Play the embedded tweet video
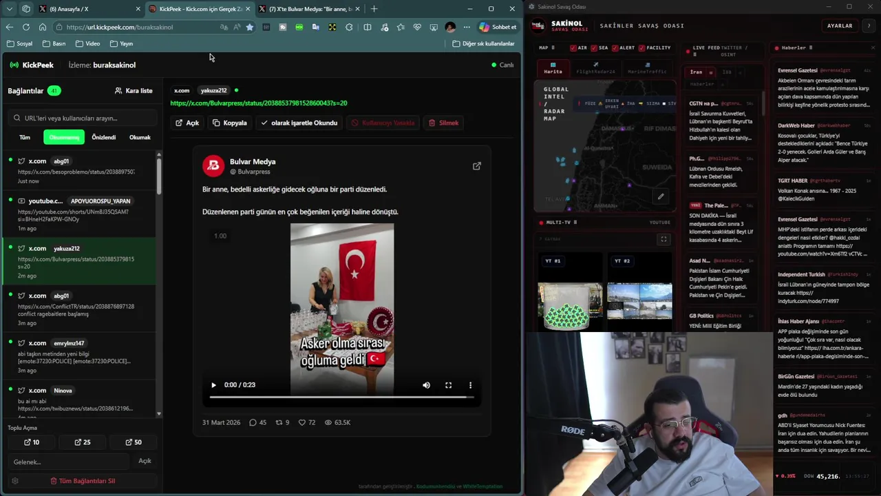The image size is (881, 496). pyautogui.click(x=213, y=385)
